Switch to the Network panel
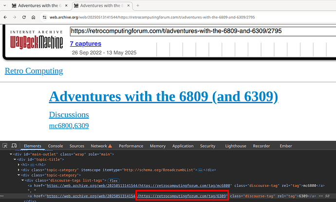Screen dimensions: 336x202 (x=99, y=146)
